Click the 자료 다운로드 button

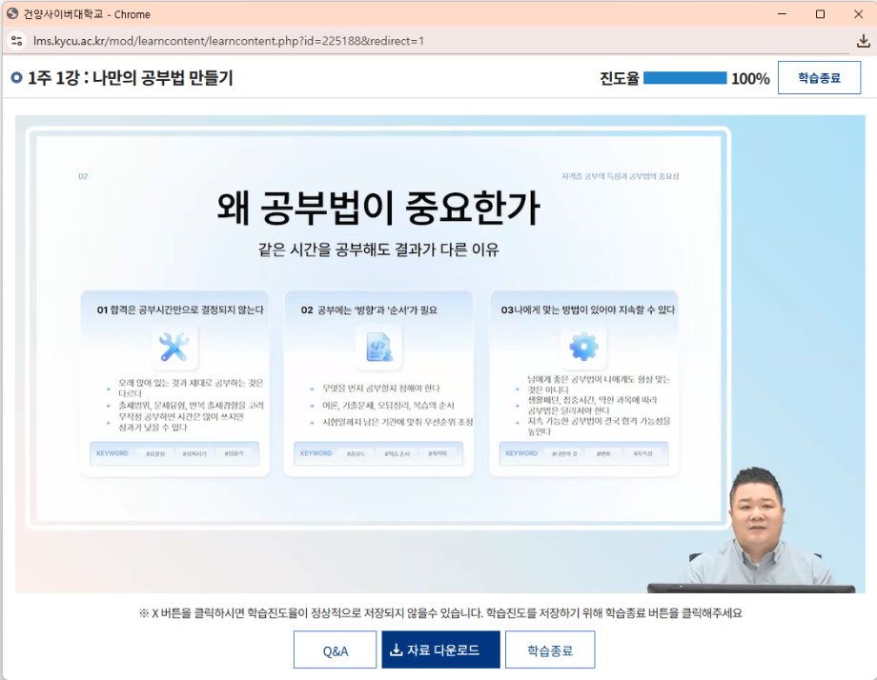(440, 650)
